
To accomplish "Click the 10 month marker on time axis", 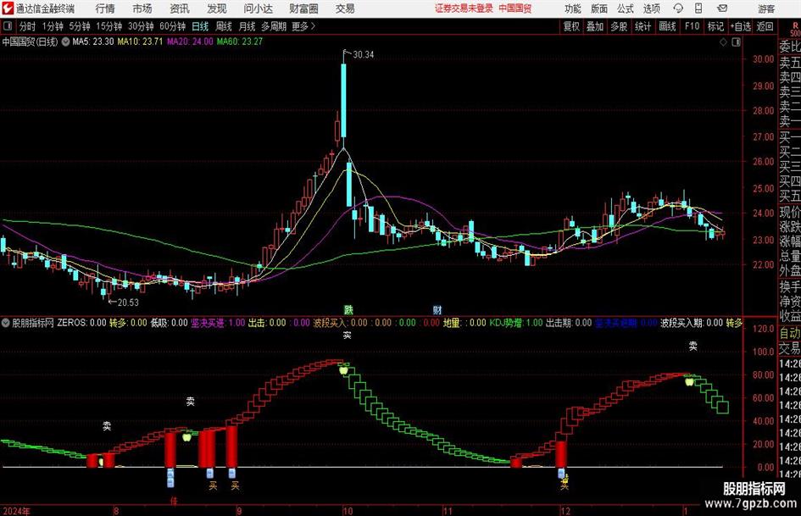I will (348, 511).
